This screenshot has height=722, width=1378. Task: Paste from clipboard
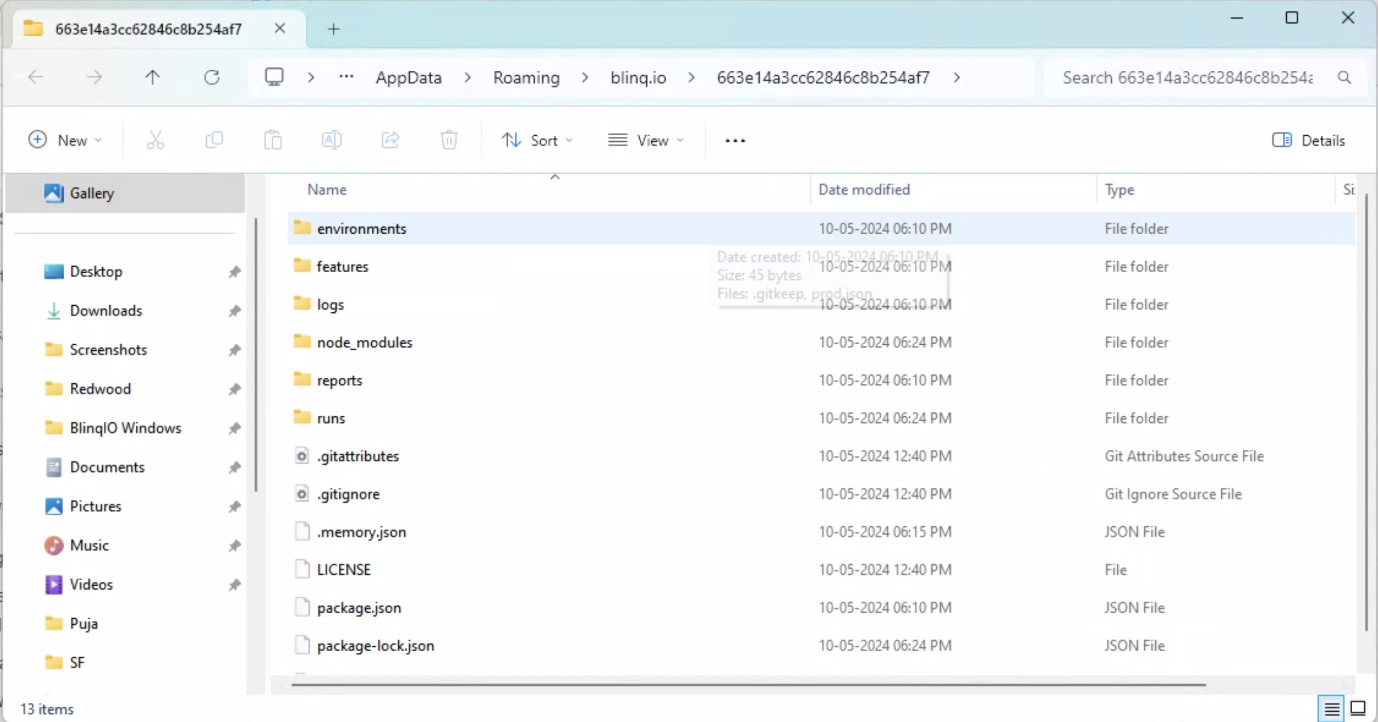tap(273, 140)
